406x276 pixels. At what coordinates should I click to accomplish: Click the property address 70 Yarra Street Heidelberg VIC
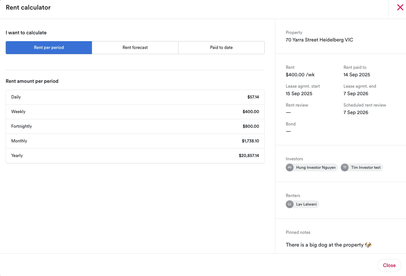pos(319,40)
